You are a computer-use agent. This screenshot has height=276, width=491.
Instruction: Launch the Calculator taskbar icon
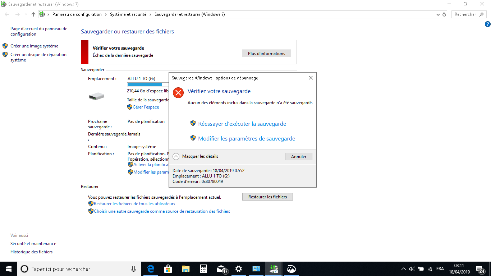coord(203,269)
